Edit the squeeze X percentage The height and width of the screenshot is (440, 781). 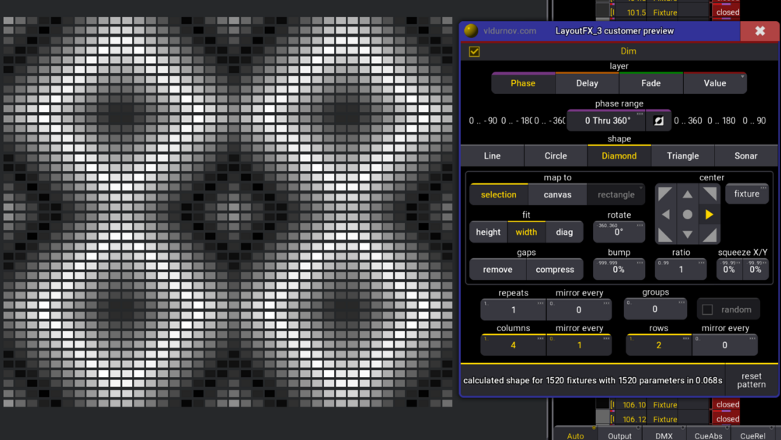pos(729,270)
